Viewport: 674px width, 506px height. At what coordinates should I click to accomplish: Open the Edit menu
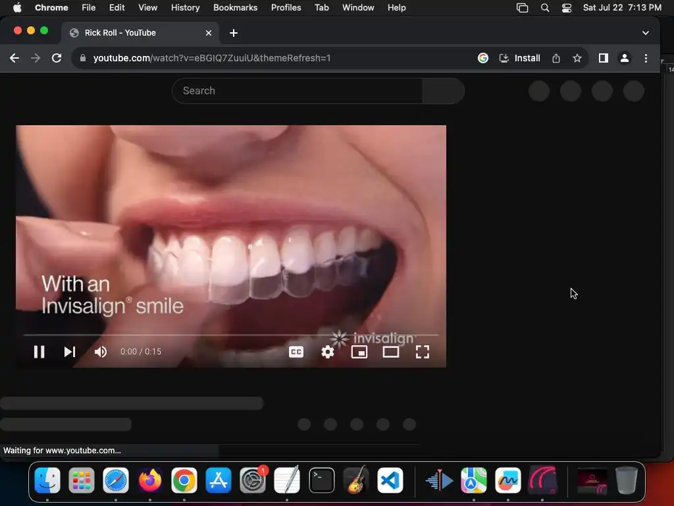pos(117,7)
